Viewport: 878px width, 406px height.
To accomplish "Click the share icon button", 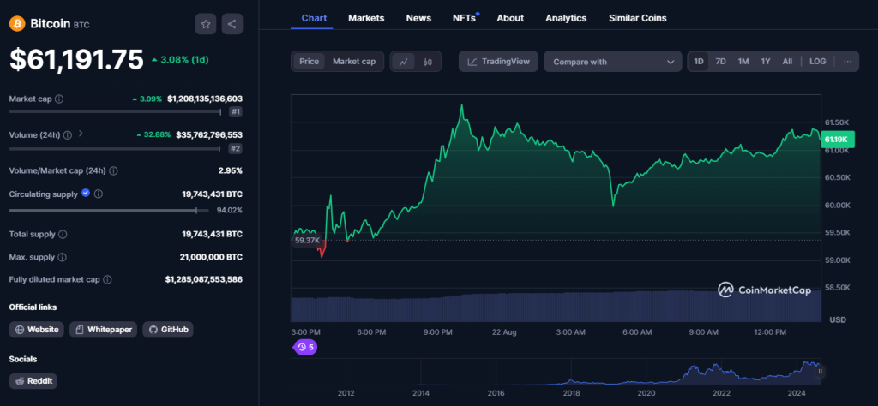I will (232, 24).
